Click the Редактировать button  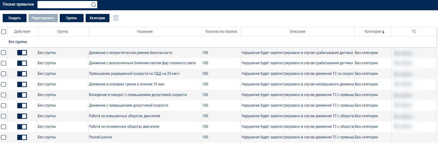[x=43, y=18]
